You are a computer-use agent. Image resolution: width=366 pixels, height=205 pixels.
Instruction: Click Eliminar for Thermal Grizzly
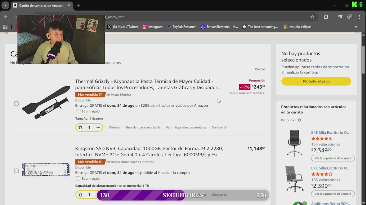[x=114, y=128]
